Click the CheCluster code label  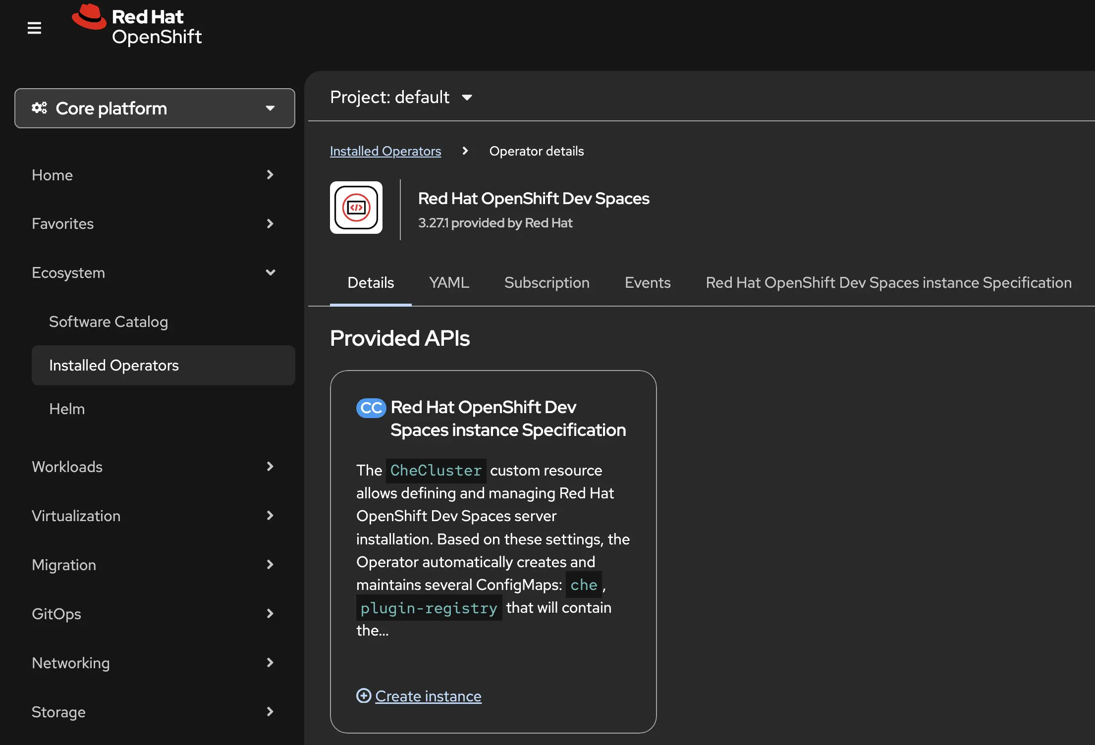[x=436, y=471]
